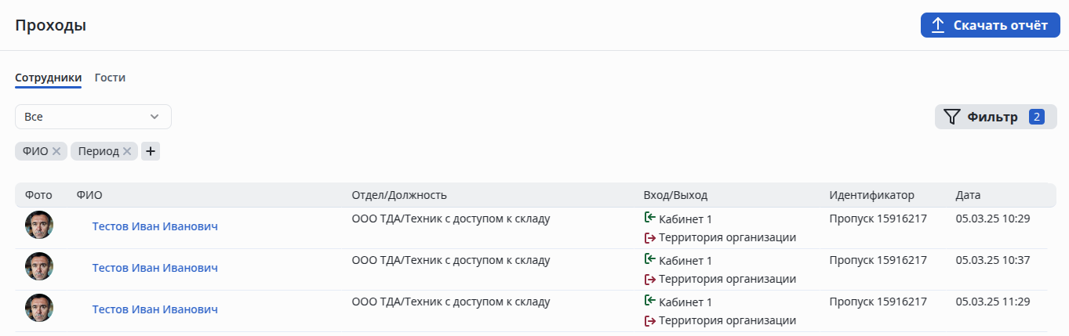Screen dimensions: 1069x336
Task: Click the Дата column header
Action: (968, 195)
